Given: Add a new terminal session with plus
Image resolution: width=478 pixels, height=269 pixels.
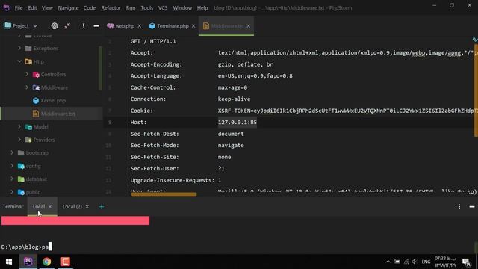Looking at the screenshot, I should (x=102, y=207).
